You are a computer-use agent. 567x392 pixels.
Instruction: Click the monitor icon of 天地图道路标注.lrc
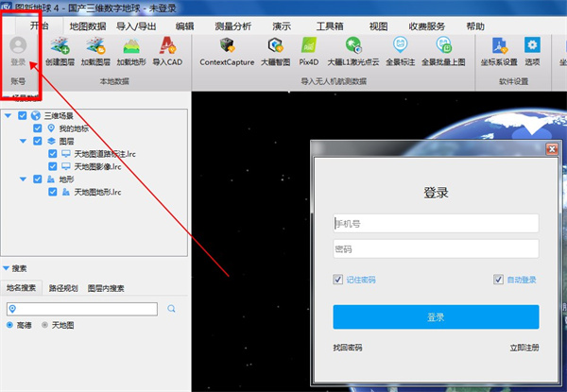66,154
